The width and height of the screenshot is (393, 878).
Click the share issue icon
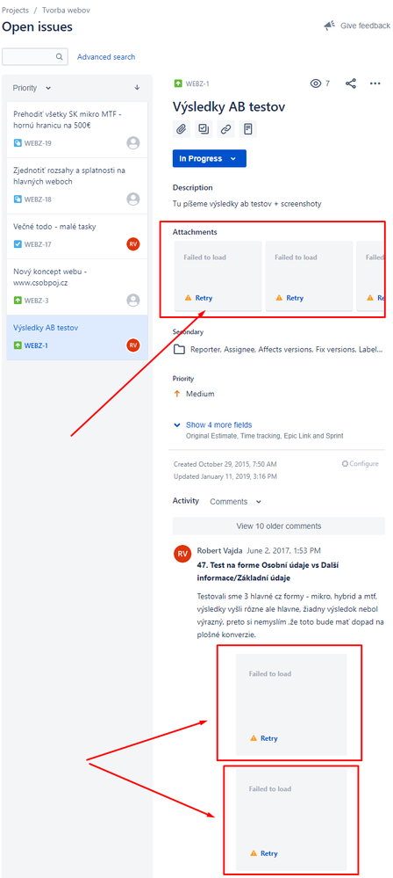pos(351,83)
